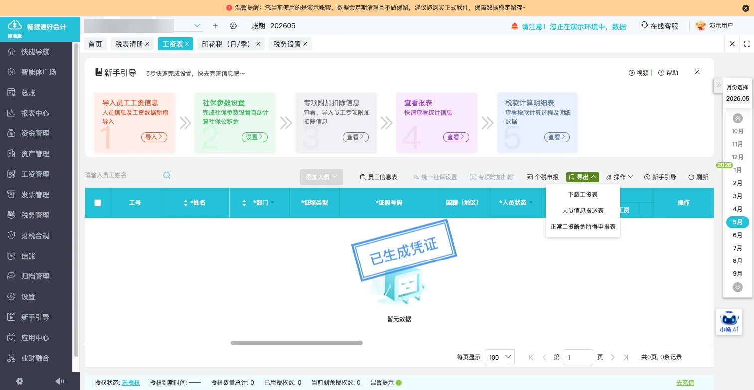This screenshot has height=390, width=754.
Task: Open 个税申报
Action: click(x=543, y=177)
